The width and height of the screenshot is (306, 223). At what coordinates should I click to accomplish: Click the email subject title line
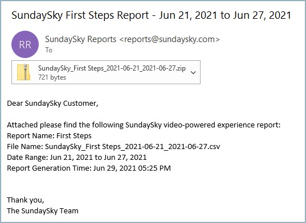pos(151,15)
